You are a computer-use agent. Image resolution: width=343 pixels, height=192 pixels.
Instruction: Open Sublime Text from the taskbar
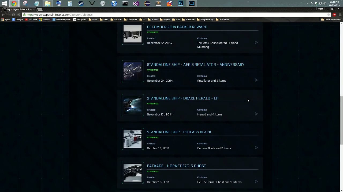pyautogui.click(x=158, y=3)
